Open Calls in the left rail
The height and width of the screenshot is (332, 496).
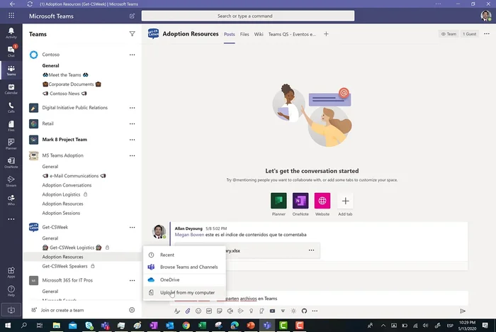pos(11,107)
